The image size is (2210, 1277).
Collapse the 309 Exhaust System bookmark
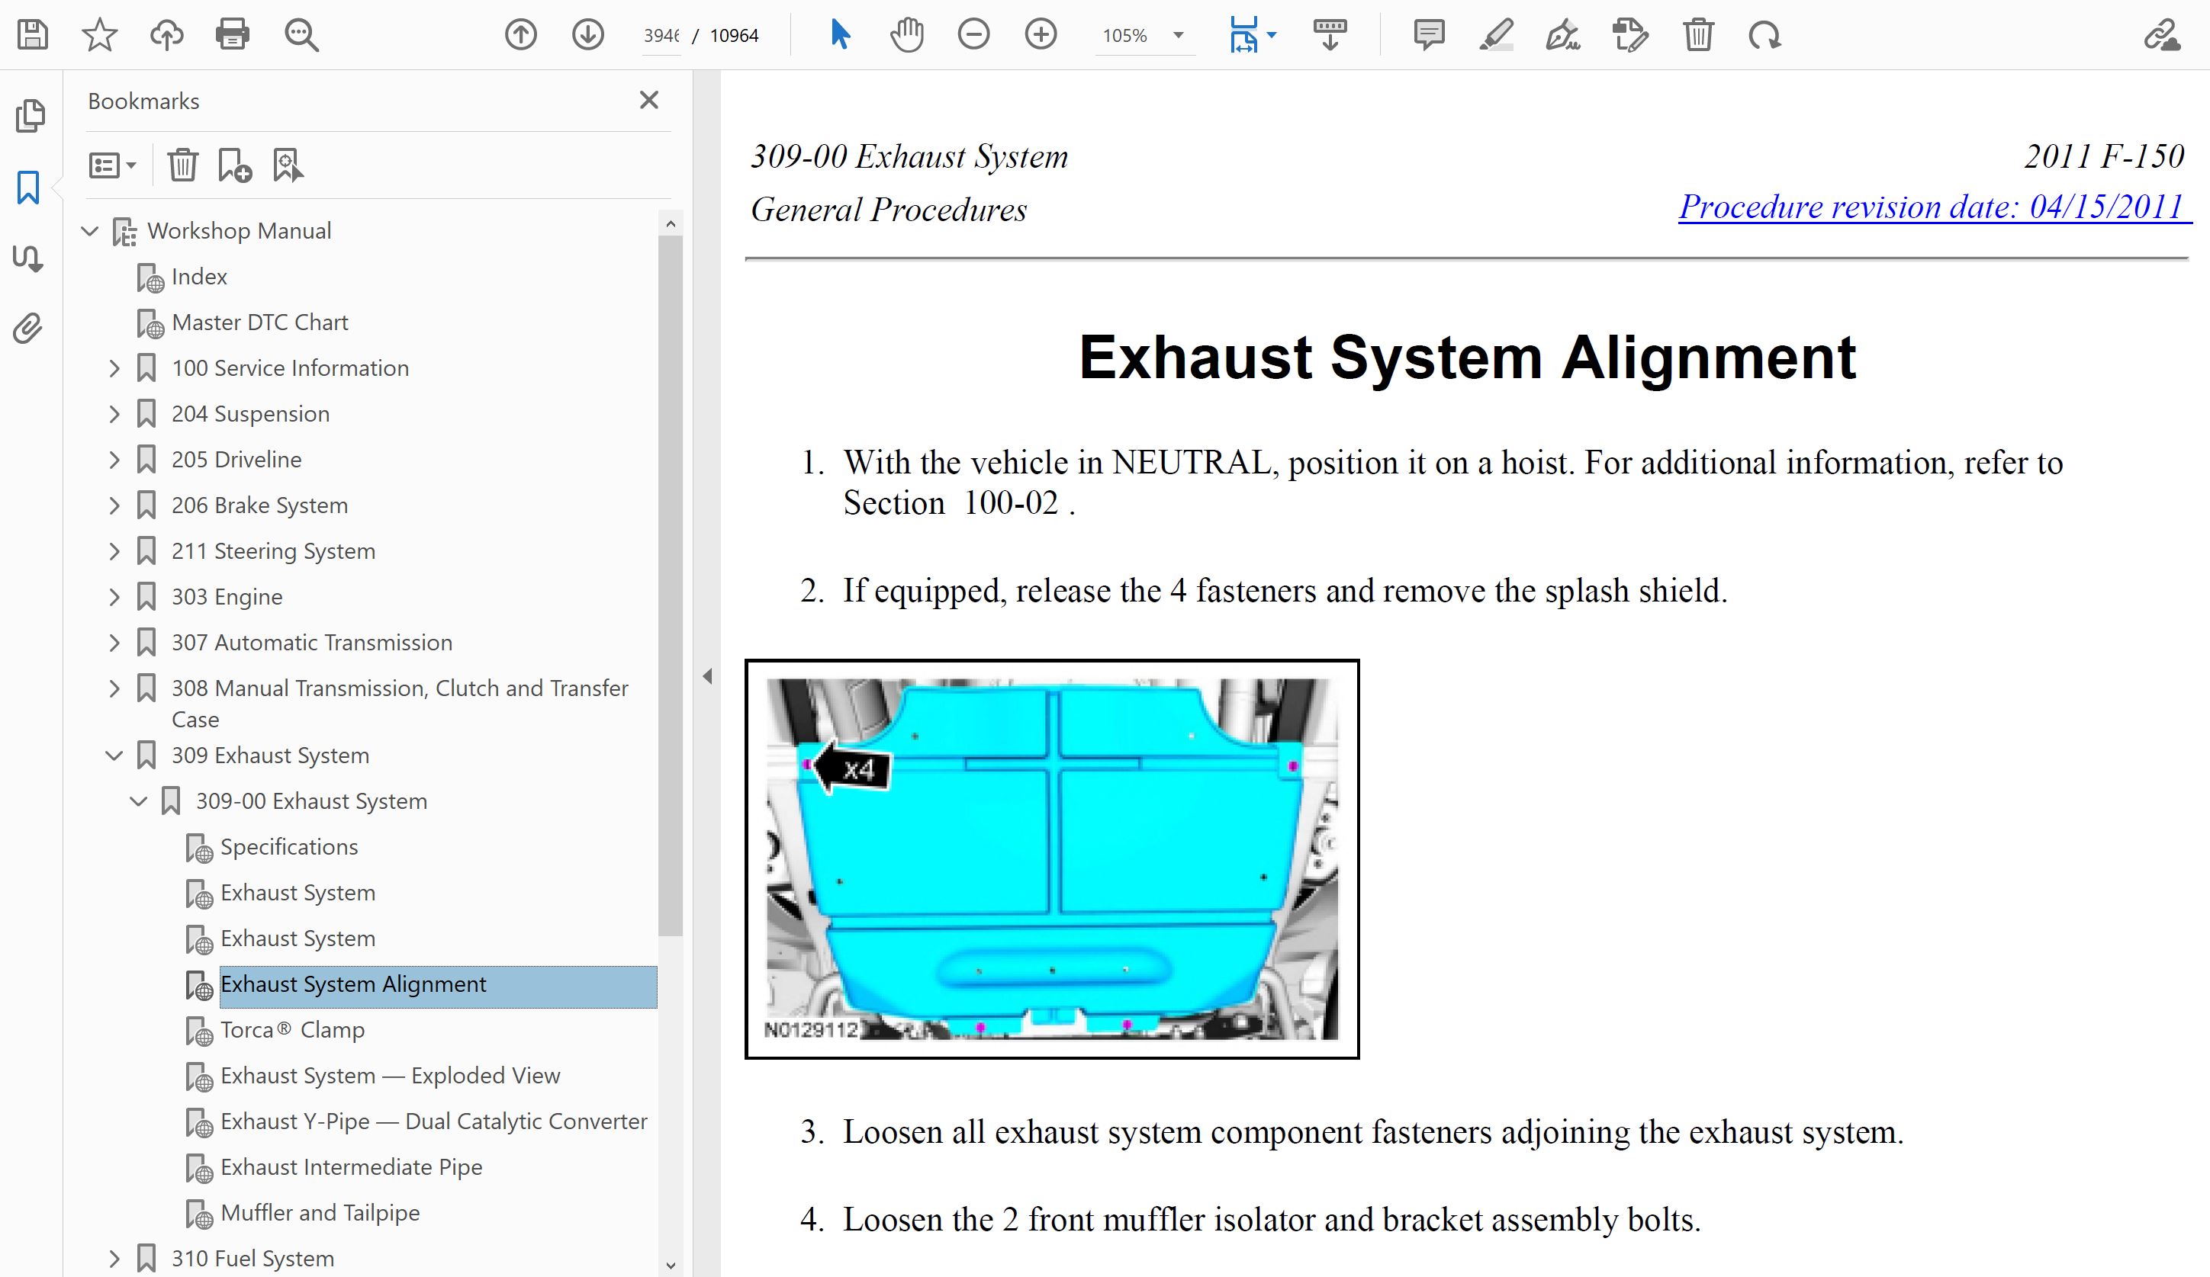114,756
